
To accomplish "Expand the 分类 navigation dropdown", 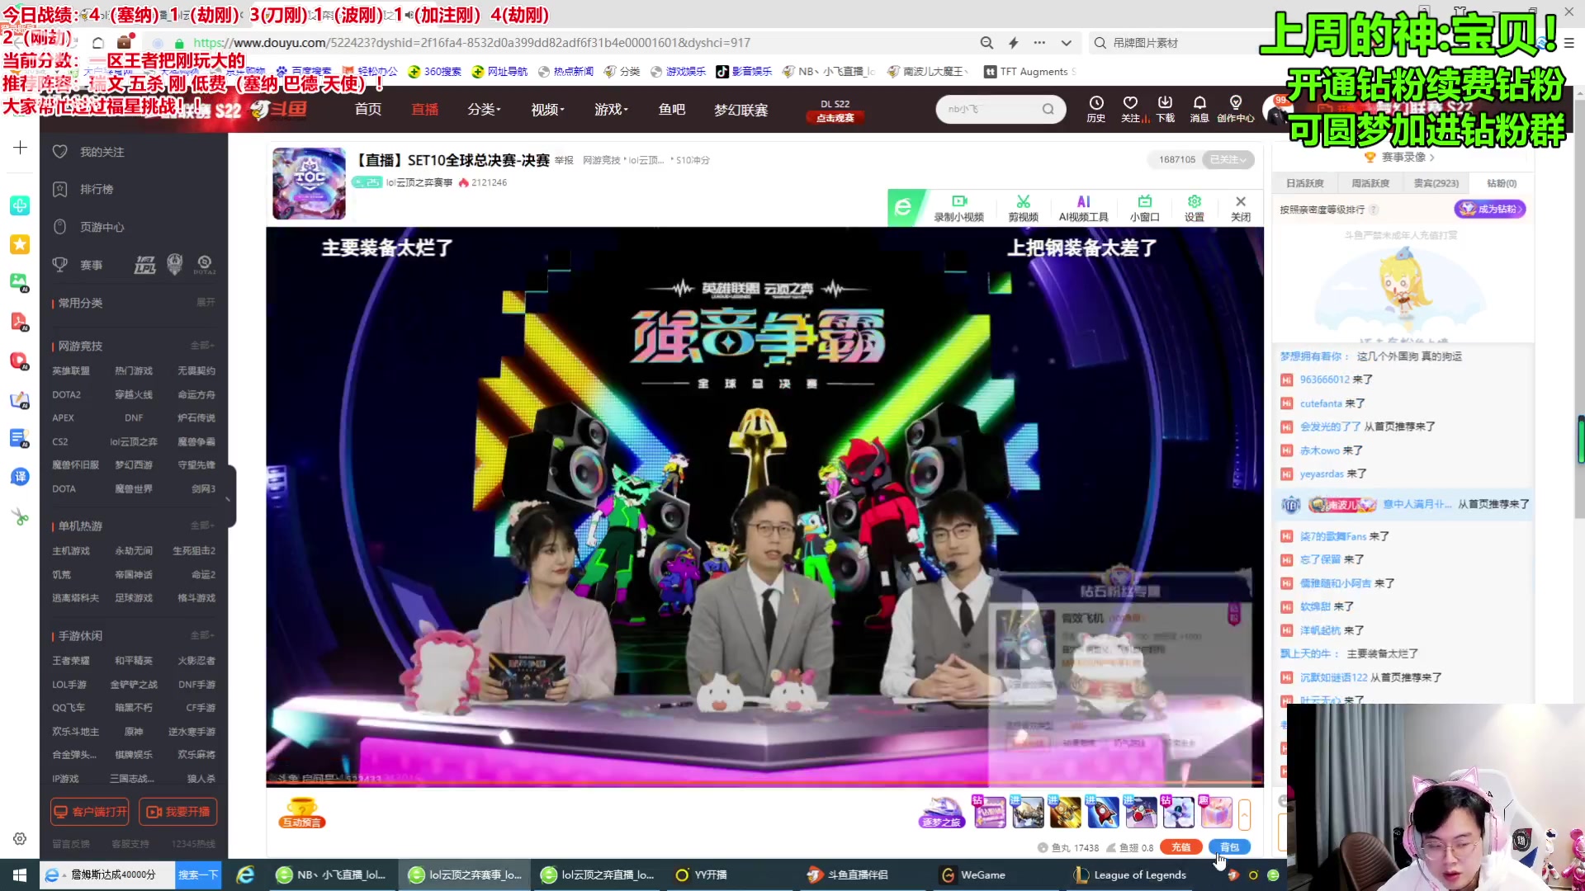I will pyautogui.click(x=485, y=109).
